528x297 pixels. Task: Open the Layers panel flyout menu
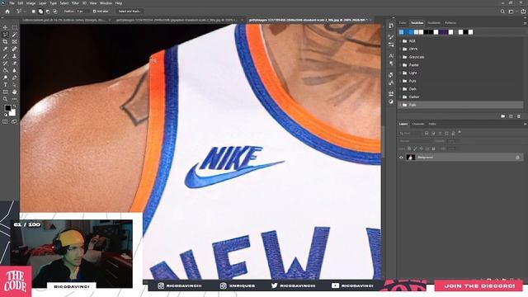(x=525, y=124)
